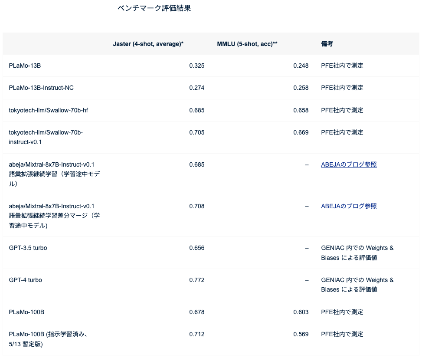Viewport: 422px width, 358px height.
Task: Select the GPT-4 turbo row label
Action: tap(25, 280)
